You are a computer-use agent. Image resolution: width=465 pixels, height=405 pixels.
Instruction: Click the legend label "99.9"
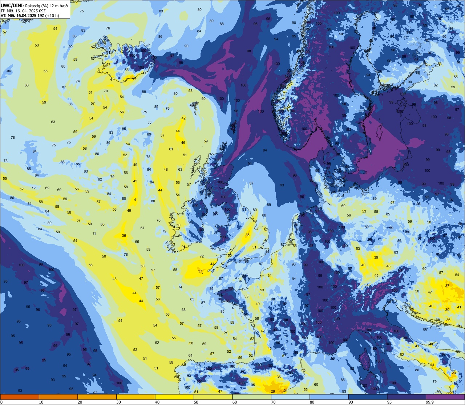[x=430, y=402]
